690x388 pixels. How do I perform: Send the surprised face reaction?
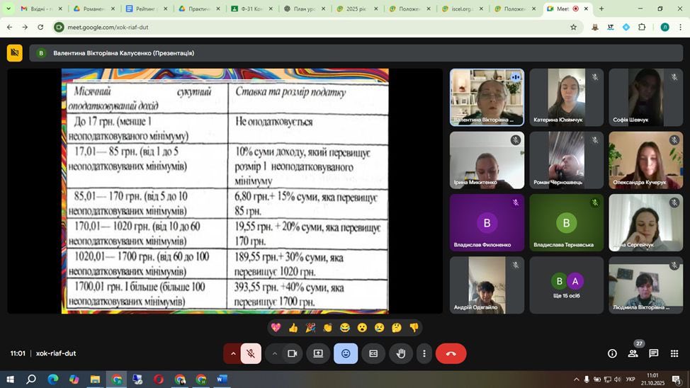pos(362,327)
